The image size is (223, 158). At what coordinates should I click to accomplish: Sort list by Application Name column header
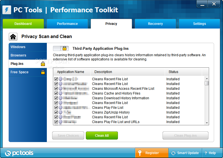point(72,72)
